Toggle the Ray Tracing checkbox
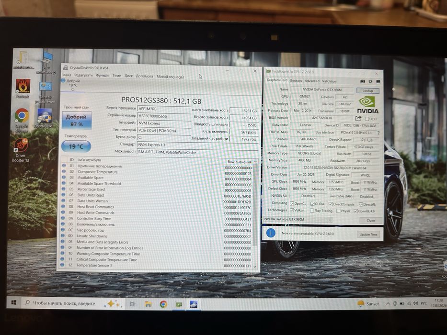Viewport: 447px width, 335px height. point(312,211)
